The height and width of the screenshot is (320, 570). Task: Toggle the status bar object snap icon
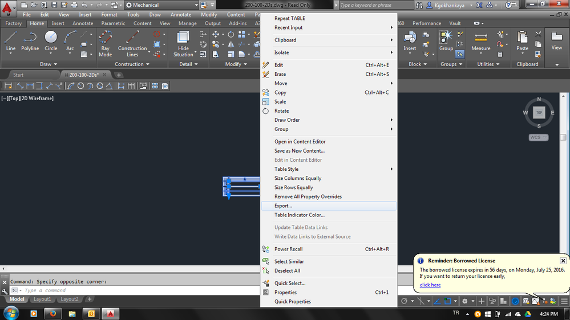pos(447,301)
